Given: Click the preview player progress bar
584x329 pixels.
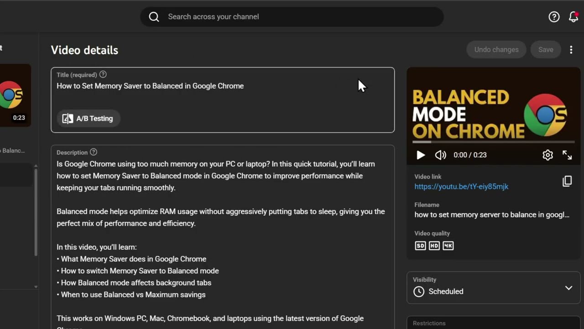Looking at the screenshot, I should (x=493, y=142).
